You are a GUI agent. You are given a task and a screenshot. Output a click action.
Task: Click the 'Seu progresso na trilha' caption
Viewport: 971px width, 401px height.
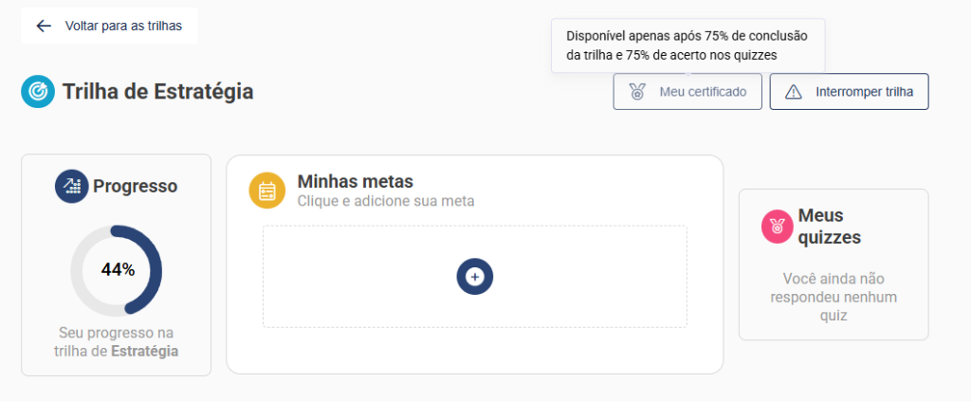tap(117, 342)
